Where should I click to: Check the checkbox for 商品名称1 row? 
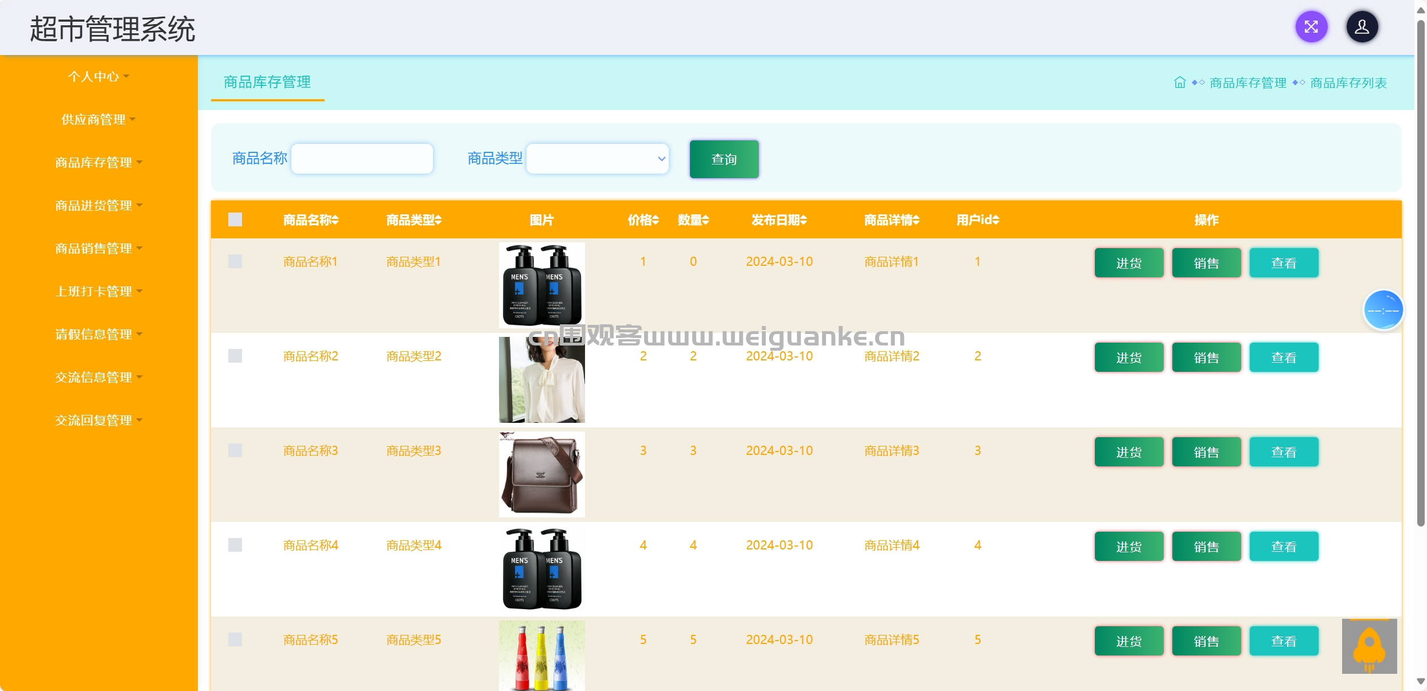(235, 261)
